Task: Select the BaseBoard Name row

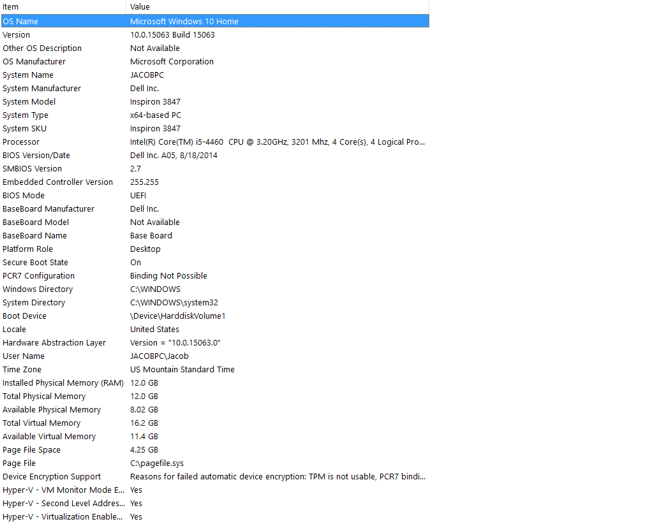Action: pos(215,236)
